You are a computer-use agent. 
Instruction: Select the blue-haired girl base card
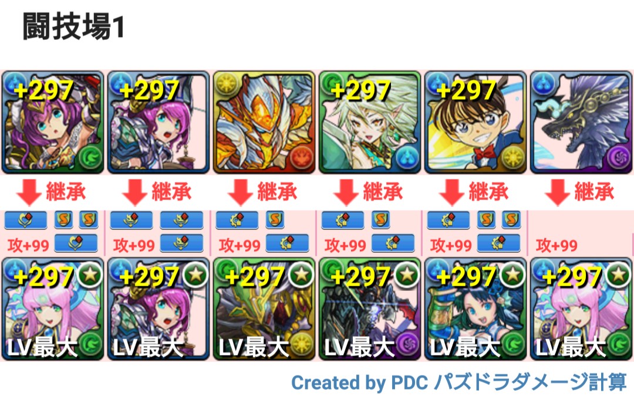(475, 309)
